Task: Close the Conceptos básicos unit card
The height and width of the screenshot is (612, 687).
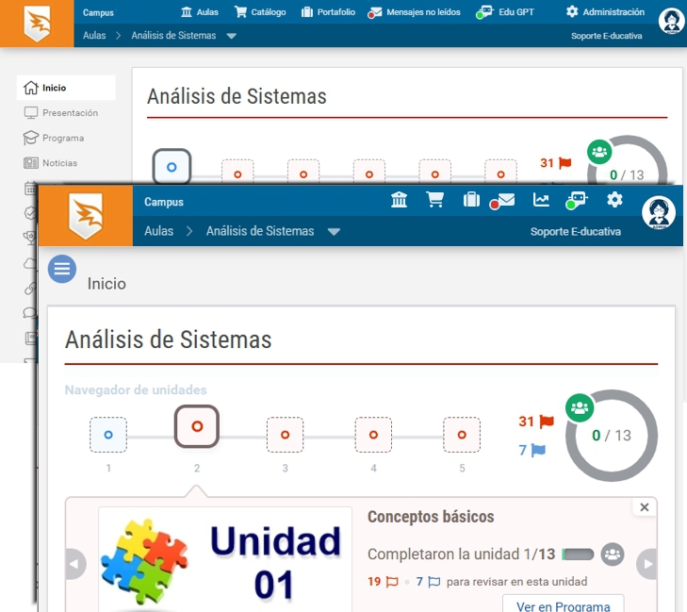Action: coord(645,507)
